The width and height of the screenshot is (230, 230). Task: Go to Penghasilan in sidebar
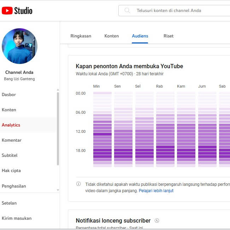pyautogui.click(x=14, y=186)
